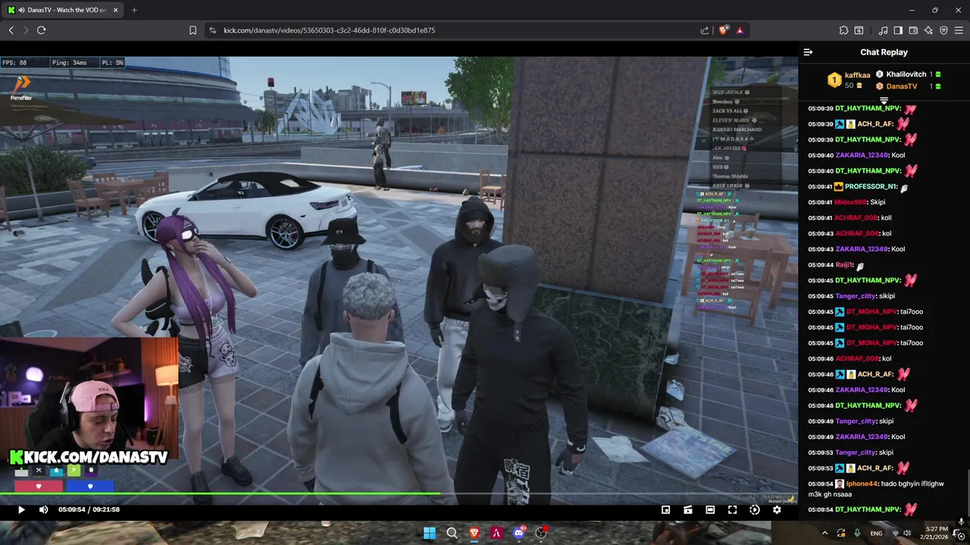Open the media playlist music icon
The width and height of the screenshot is (970, 545).
tap(883, 30)
